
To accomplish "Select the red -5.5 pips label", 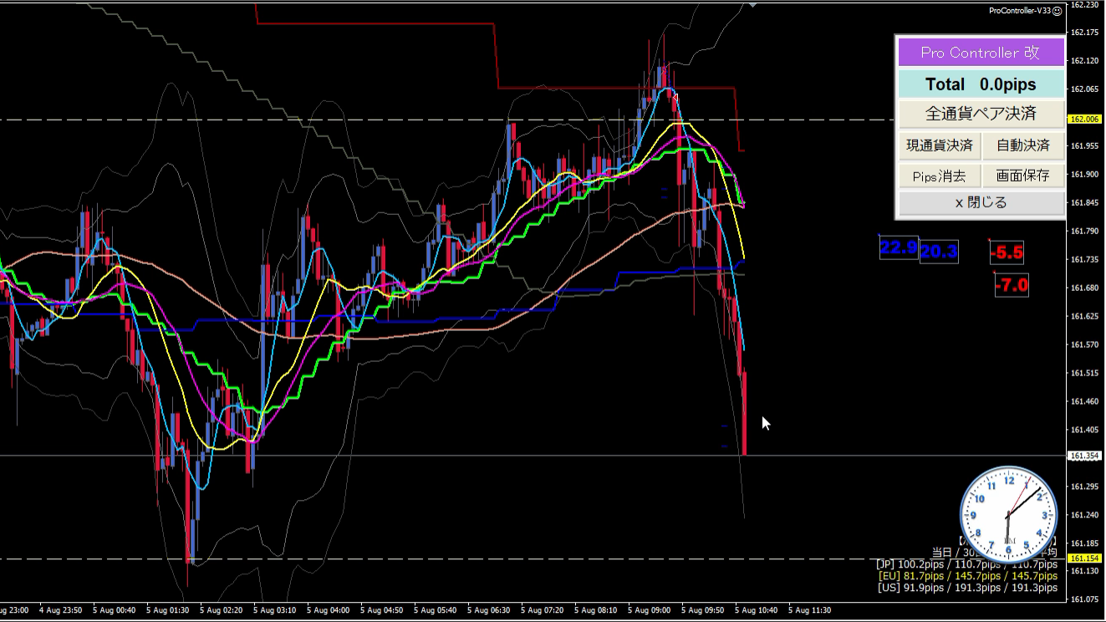I will (1007, 252).
